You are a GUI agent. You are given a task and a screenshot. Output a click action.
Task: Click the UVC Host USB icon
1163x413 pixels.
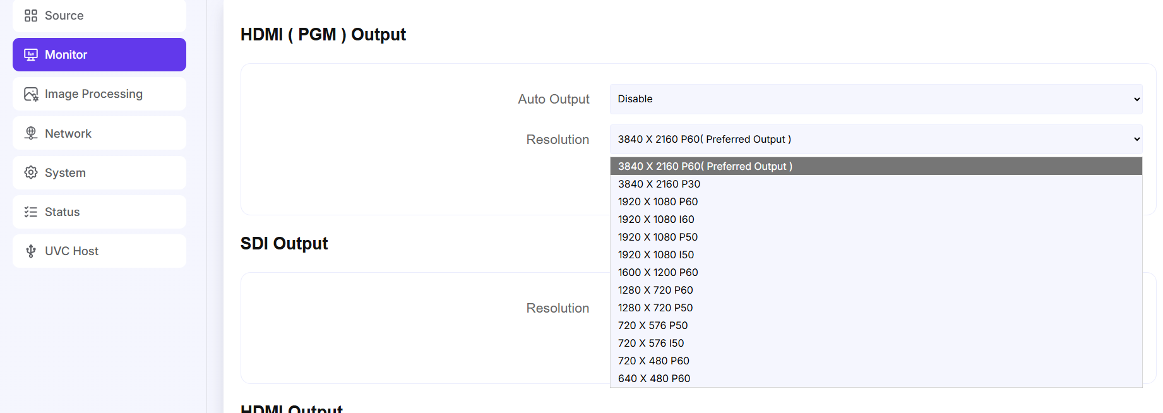(x=31, y=251)
